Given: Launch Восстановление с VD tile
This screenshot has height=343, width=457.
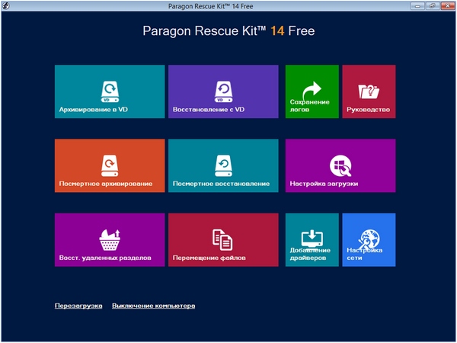Looking at the screenshot, I should point(223,91).
